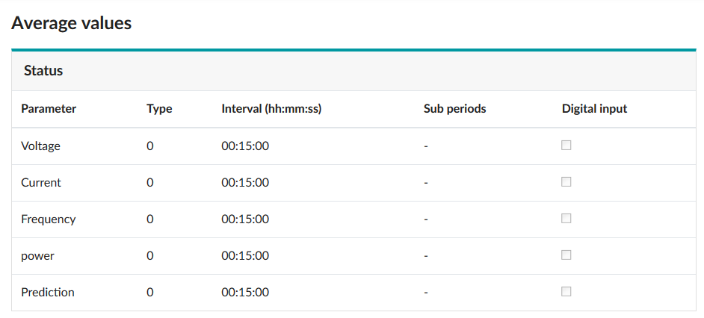Viewport: 704px width, 318px height.
Task: Select the Prediction parameter row label
Action: 48,293
